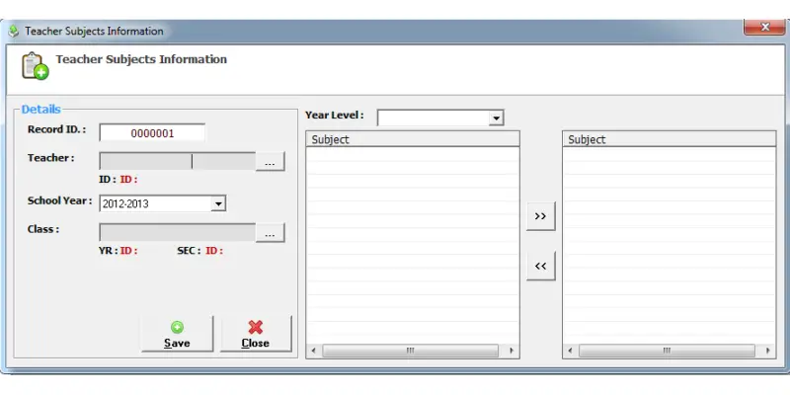Open the Year Level dropdown

(x=497, y=118)
